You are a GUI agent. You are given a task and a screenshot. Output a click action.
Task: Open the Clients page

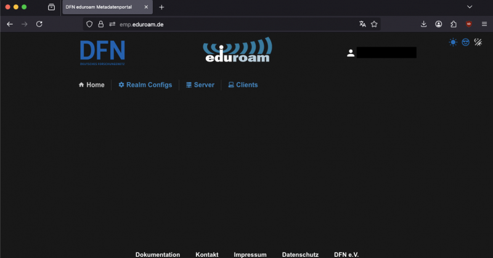pos(243,85)
